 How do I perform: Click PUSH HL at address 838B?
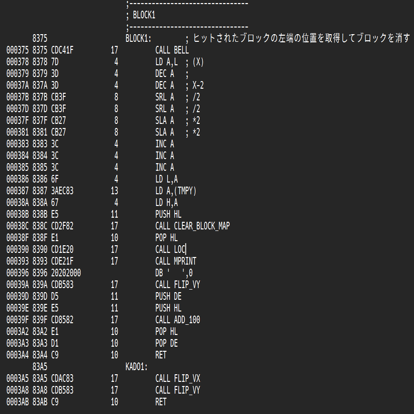click(x=168, y=214)
